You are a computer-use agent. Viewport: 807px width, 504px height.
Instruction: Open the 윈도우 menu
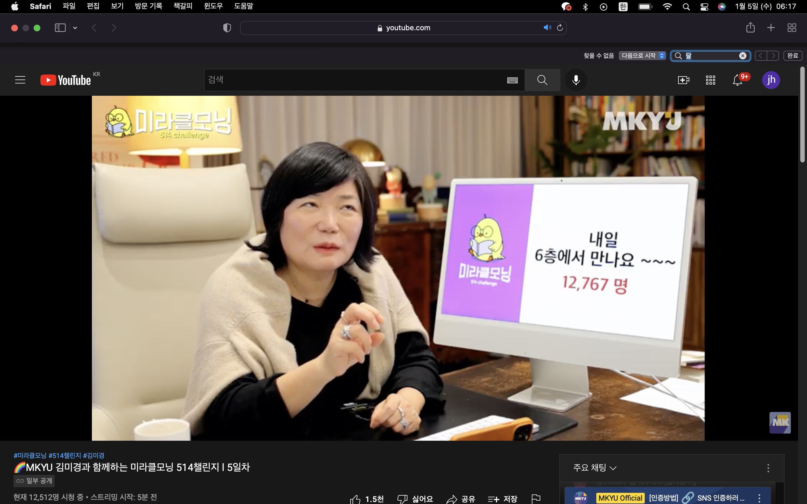coord(214,6)
